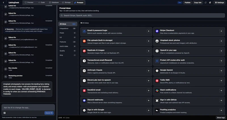Click the Google Gemini logo icon
Screen dimensions: 227x120
[157, 71]
